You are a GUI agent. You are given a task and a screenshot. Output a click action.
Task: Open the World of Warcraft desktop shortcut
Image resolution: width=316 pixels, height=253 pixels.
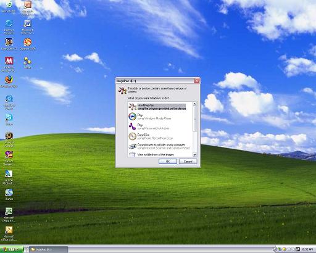(9, 139)
